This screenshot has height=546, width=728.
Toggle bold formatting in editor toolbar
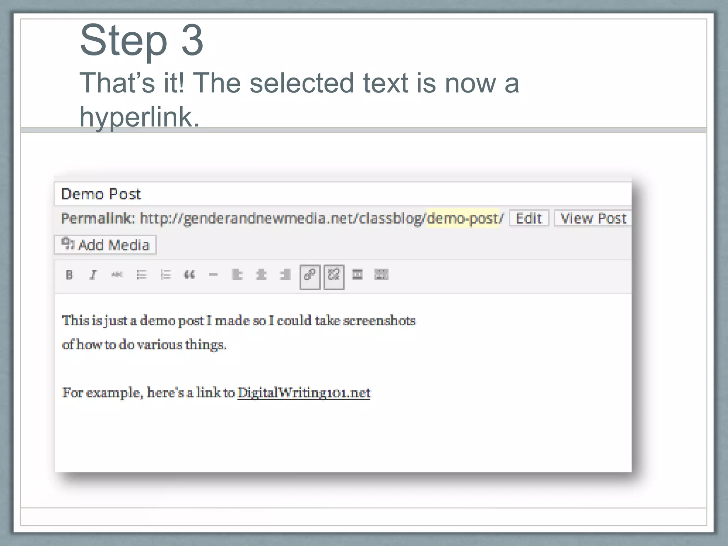69,275
